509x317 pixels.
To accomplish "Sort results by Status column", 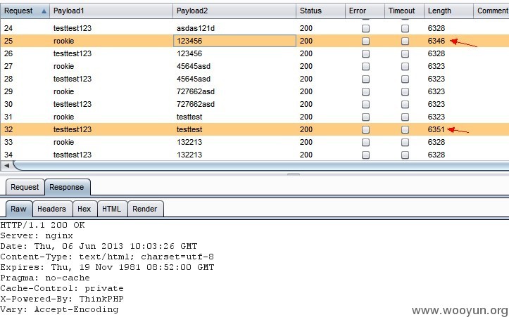I will pos(320,11).
